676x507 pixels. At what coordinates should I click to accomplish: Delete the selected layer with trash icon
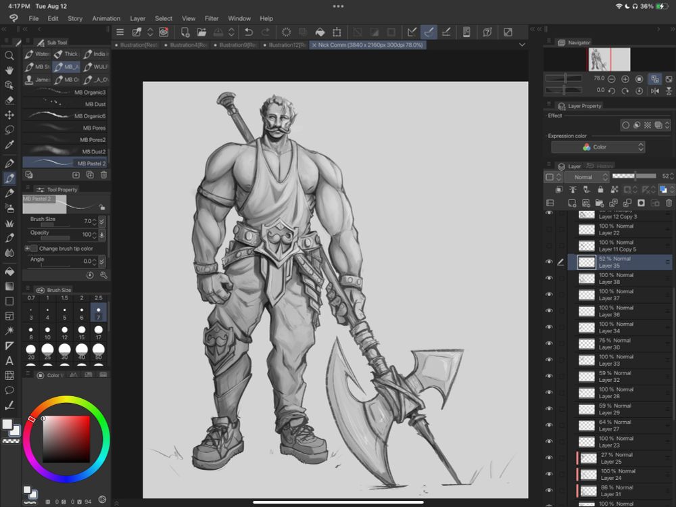(669, 203)
